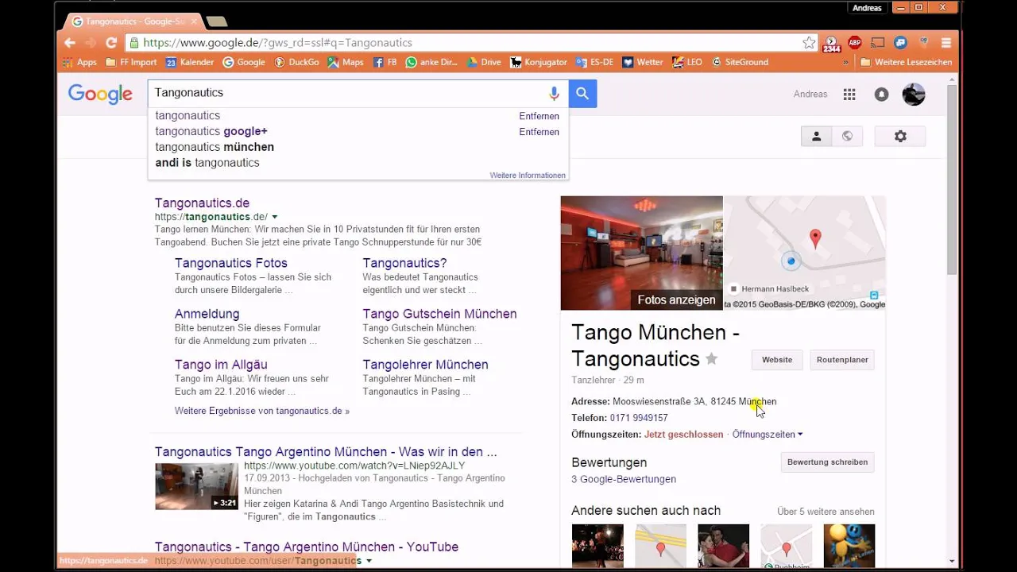
Task: Click the phone number 0171 9949157
Action: click(639, 418)
